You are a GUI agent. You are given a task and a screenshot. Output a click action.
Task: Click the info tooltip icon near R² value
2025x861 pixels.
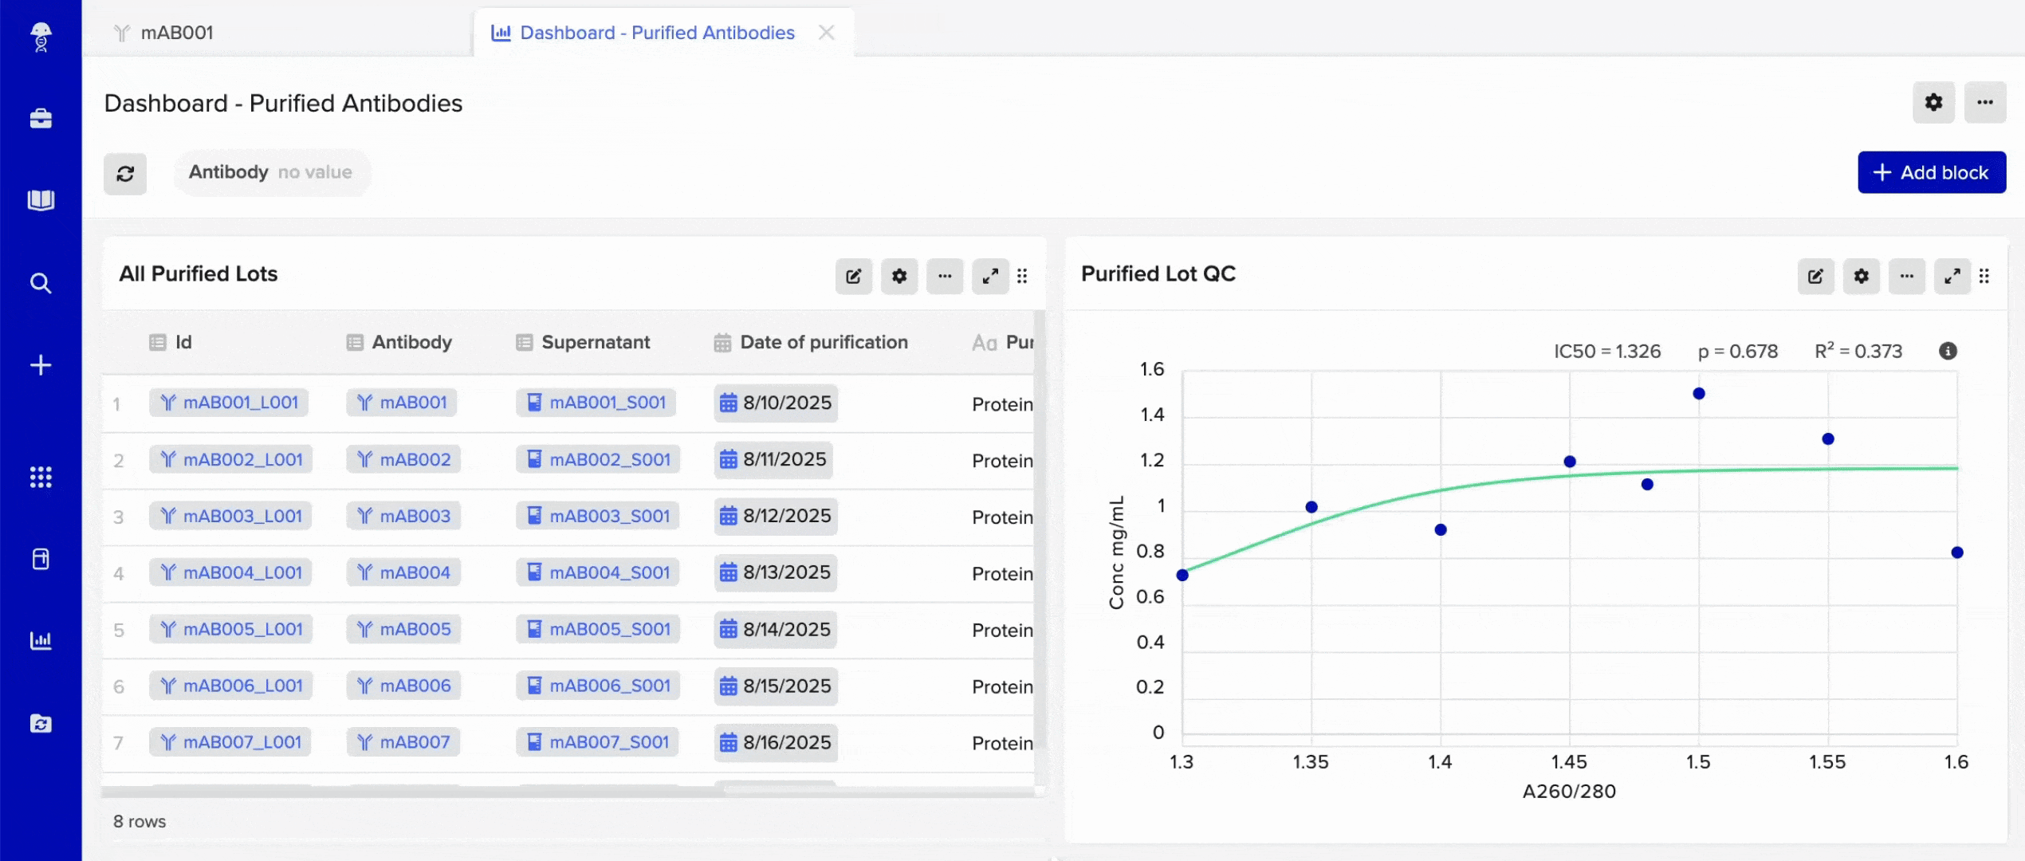pyautogui.click(x=1947, y=351)
